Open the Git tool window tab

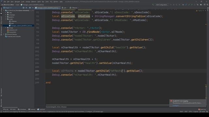6,110
